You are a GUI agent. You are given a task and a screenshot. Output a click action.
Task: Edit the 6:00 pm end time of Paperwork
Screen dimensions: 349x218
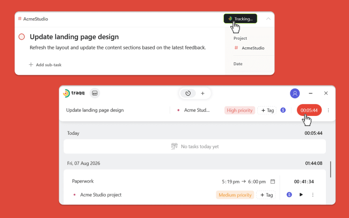pyautogui.click(x=257, y=181)
